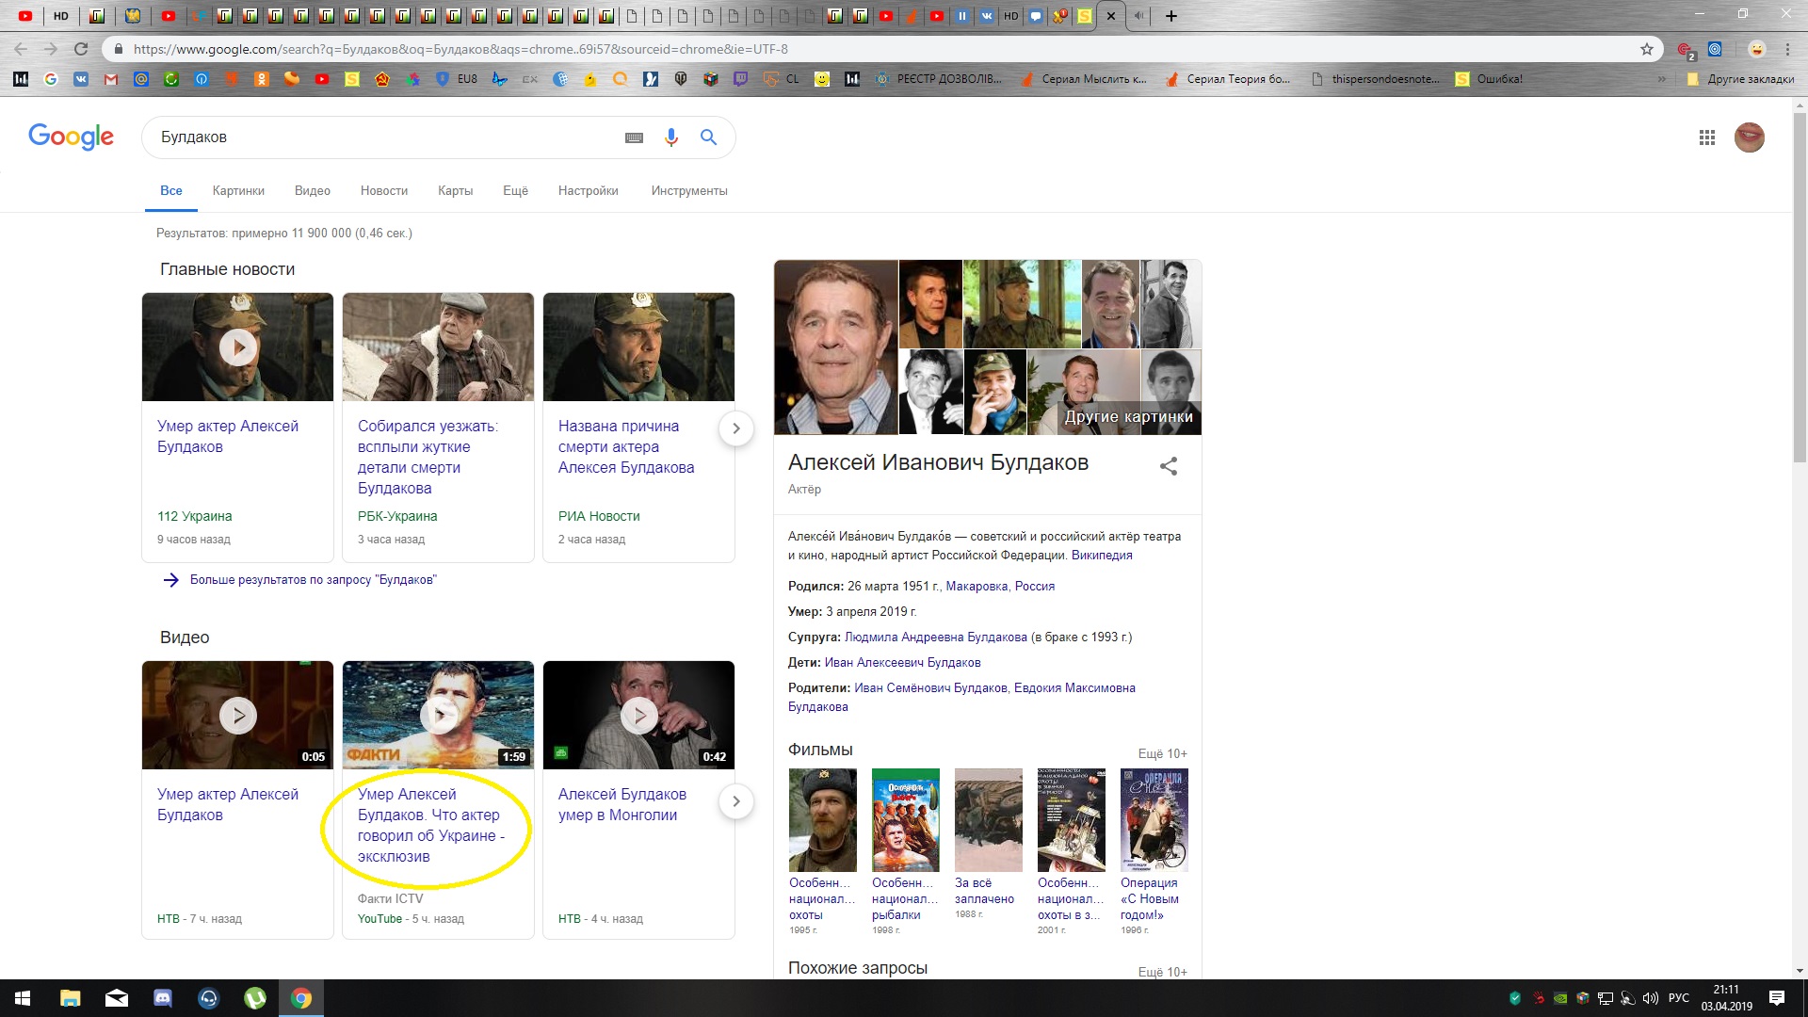
Task: Open Больше результатов по запросу link
Action: (x=313, y=580)
